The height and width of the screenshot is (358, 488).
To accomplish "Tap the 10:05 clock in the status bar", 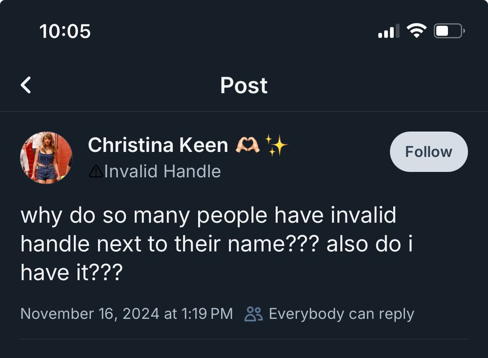I will [64, 31].
